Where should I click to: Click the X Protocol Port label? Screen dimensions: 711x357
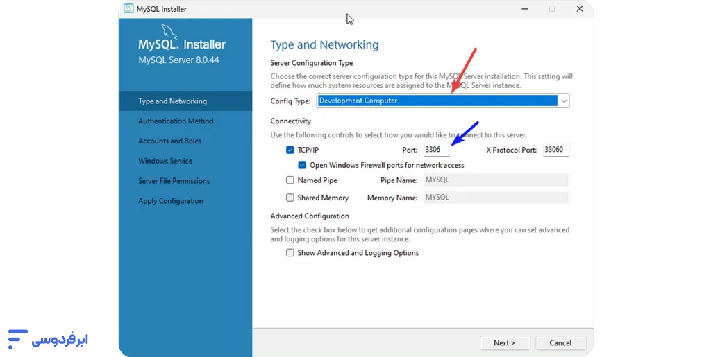tap(512, 150)
